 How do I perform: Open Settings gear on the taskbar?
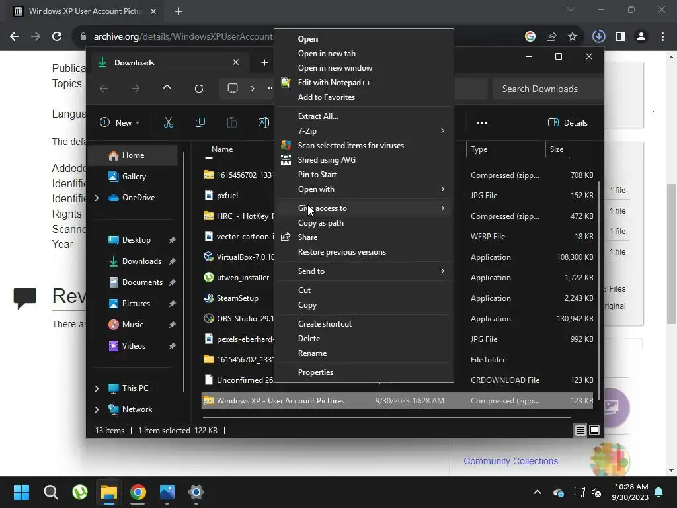tap(196, 492)
